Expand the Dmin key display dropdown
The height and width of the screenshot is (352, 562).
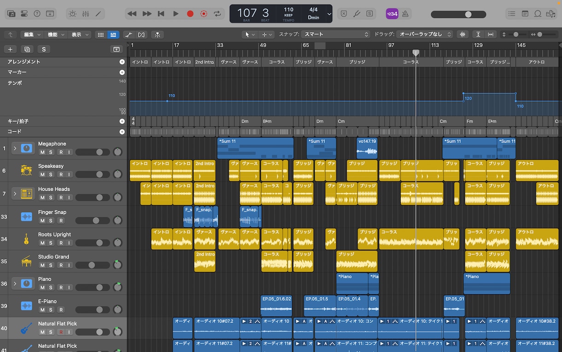click(x=329, y=14)
